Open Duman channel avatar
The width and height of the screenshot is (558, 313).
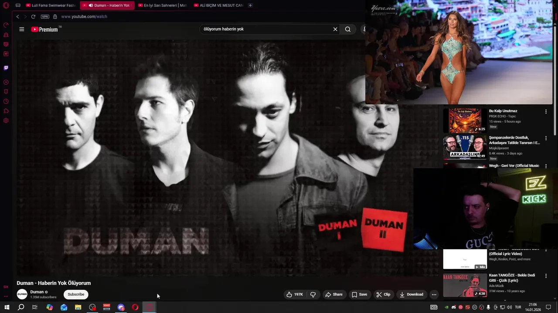pos(22,294)
